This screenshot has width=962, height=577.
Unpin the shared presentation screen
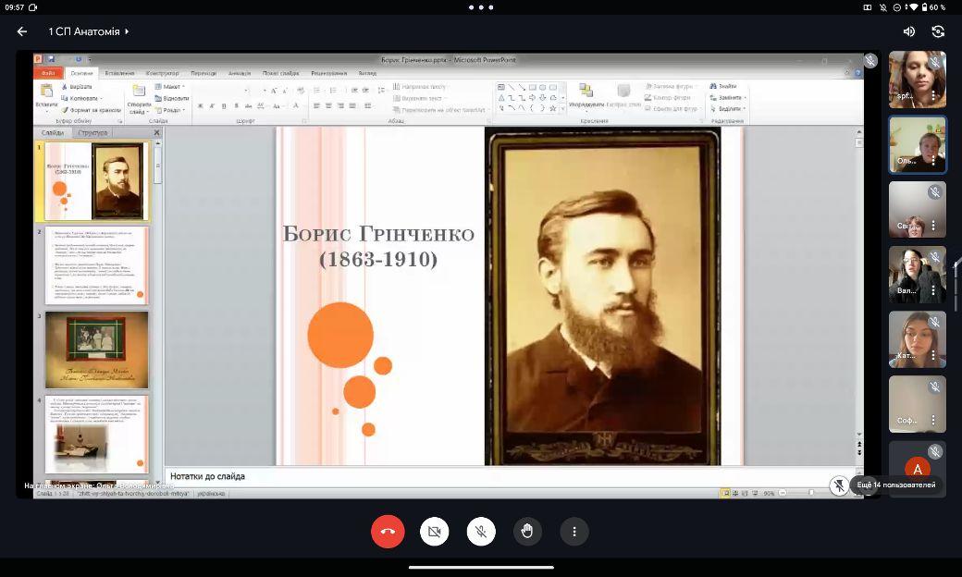[x=839, y=485]
